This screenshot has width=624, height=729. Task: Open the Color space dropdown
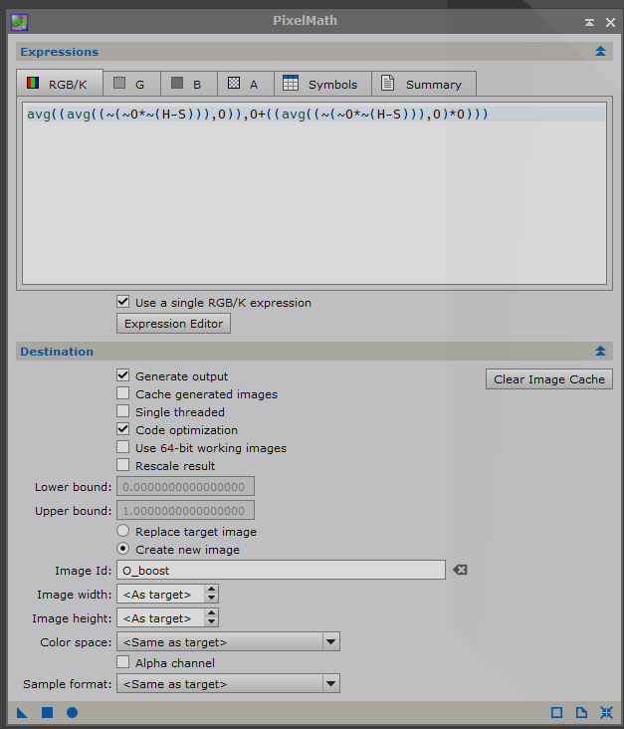(228, 642)
